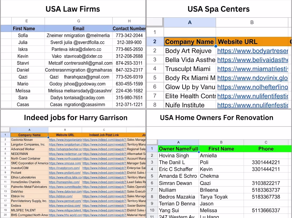The image size is (292, 218).
Task: Select the Langston Companies, Inc. cell
Action: 29,144
